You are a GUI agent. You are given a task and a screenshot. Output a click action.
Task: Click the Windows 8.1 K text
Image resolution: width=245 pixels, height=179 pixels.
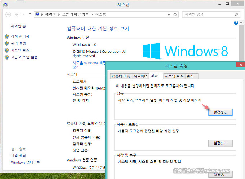point(84,45)
